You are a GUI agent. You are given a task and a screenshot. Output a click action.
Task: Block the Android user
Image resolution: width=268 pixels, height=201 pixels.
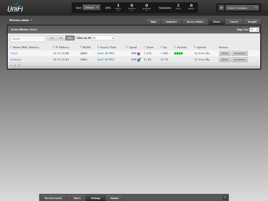click(x=225, y=59)
